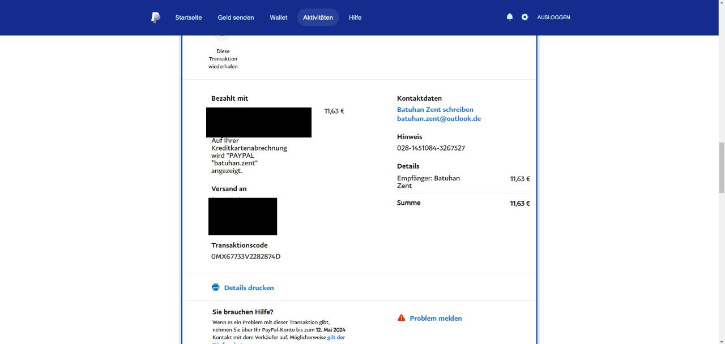
Task: Click the repeat transaction circle icon
Action: [222, 37]
